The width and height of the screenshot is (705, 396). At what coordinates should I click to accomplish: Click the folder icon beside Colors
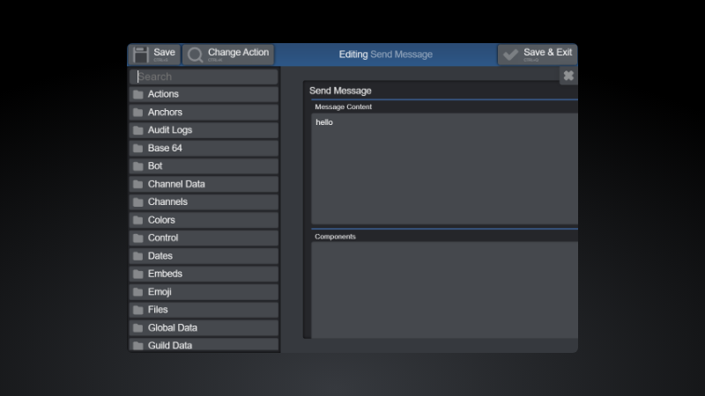tap(137, 220)
